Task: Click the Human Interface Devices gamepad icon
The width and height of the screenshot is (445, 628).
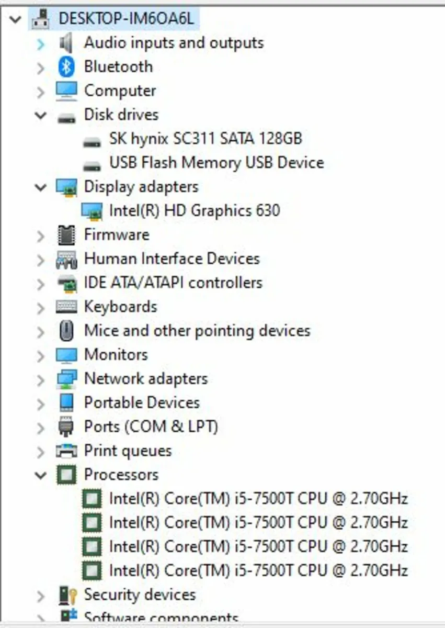Action: click(x=67, y=259)
